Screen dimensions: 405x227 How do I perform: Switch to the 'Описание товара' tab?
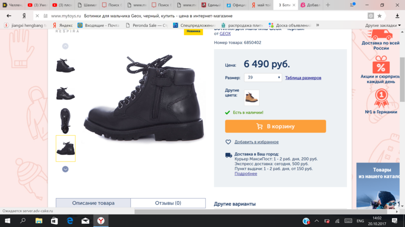93,203
